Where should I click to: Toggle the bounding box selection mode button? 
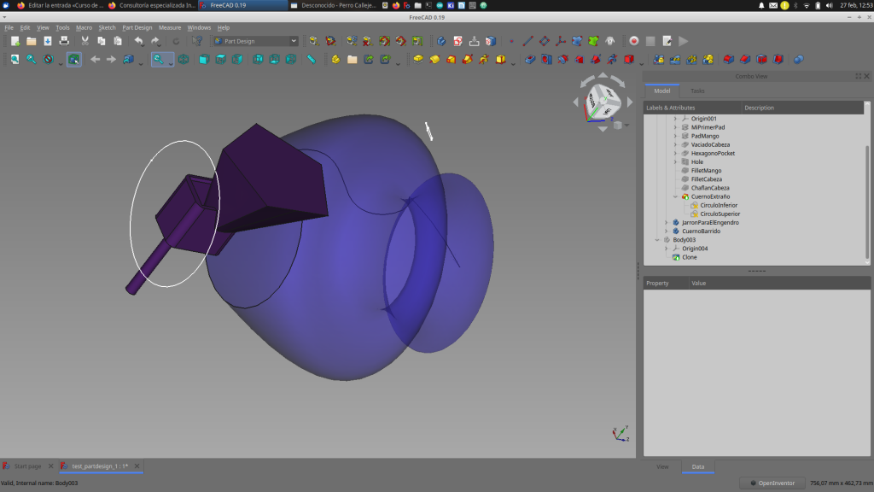pos(74,60)
